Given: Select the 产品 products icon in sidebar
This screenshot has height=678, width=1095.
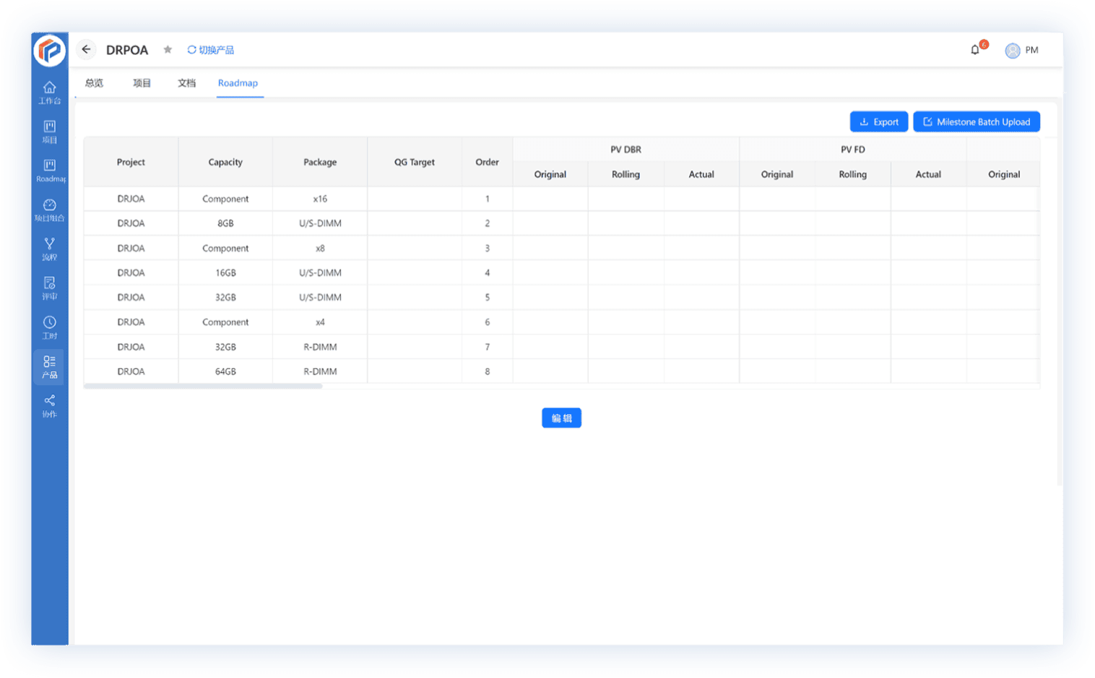Looking at the screenshot, I should point(49,366).
